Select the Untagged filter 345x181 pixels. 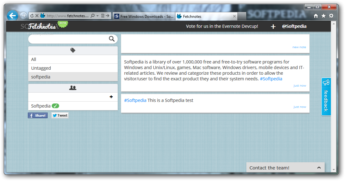coord(73,68)
